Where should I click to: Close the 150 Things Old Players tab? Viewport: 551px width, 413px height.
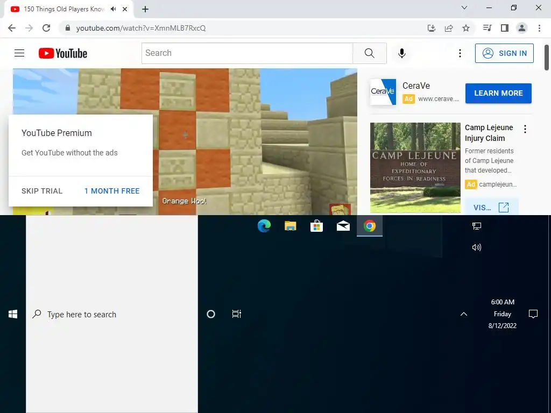click(x=125, y=9)
